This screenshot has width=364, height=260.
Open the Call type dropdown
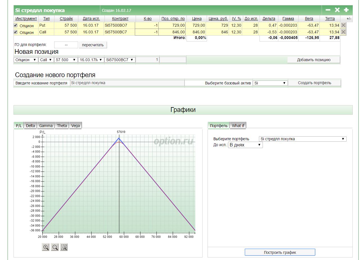46,60
